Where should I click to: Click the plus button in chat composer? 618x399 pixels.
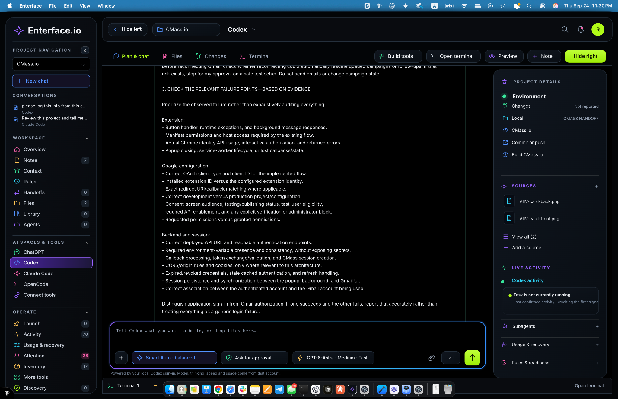121,358
